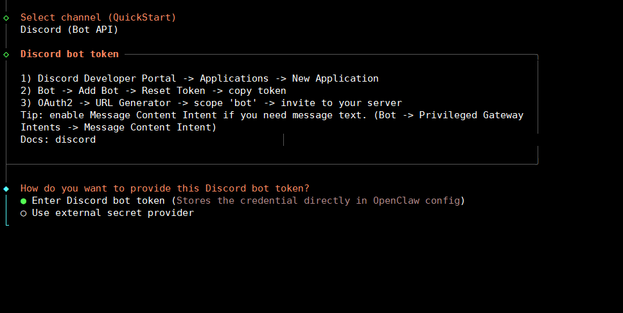Open the "Docs: discord" reference
The width and height of the screenshot is (623, 313).
click(58, 139)
